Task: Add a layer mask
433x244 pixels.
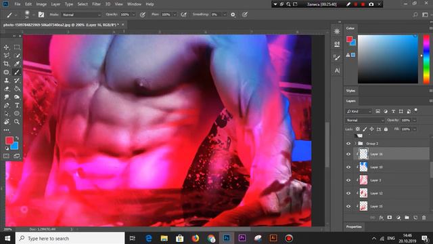Action: 390,218
